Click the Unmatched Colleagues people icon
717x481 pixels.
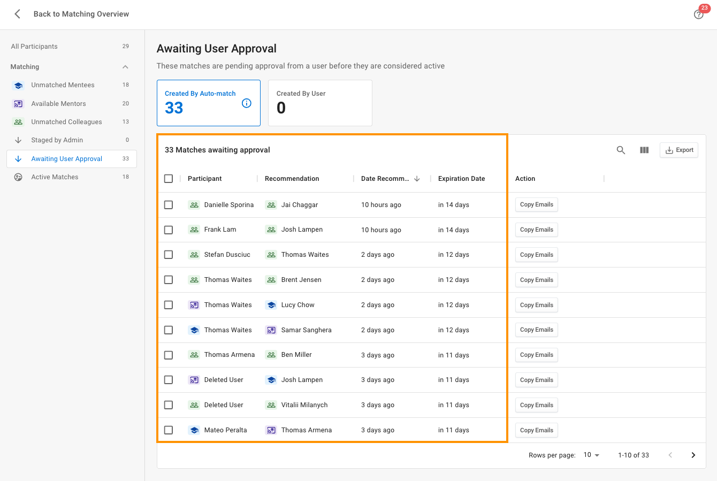(x=18, y=122)
